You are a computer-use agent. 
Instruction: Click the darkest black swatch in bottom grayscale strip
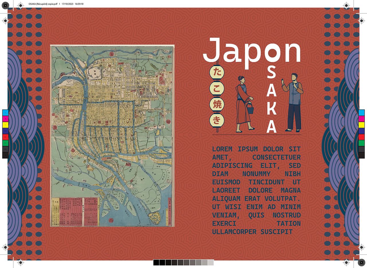(156, 263)
